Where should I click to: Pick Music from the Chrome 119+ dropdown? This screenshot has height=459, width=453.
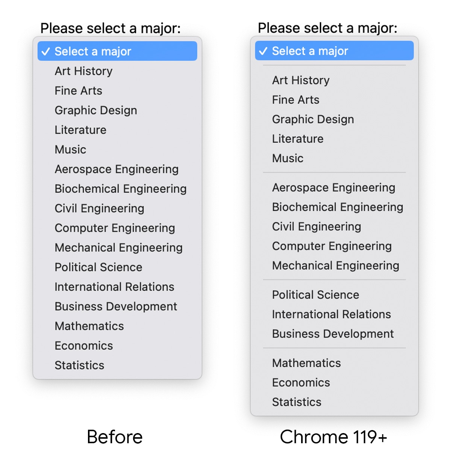coord(288,158)
